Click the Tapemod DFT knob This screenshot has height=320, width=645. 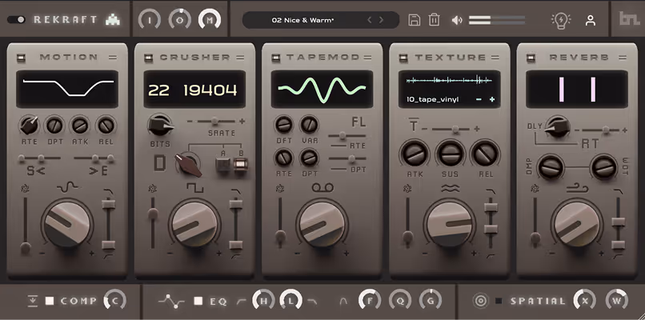[284, 124]
